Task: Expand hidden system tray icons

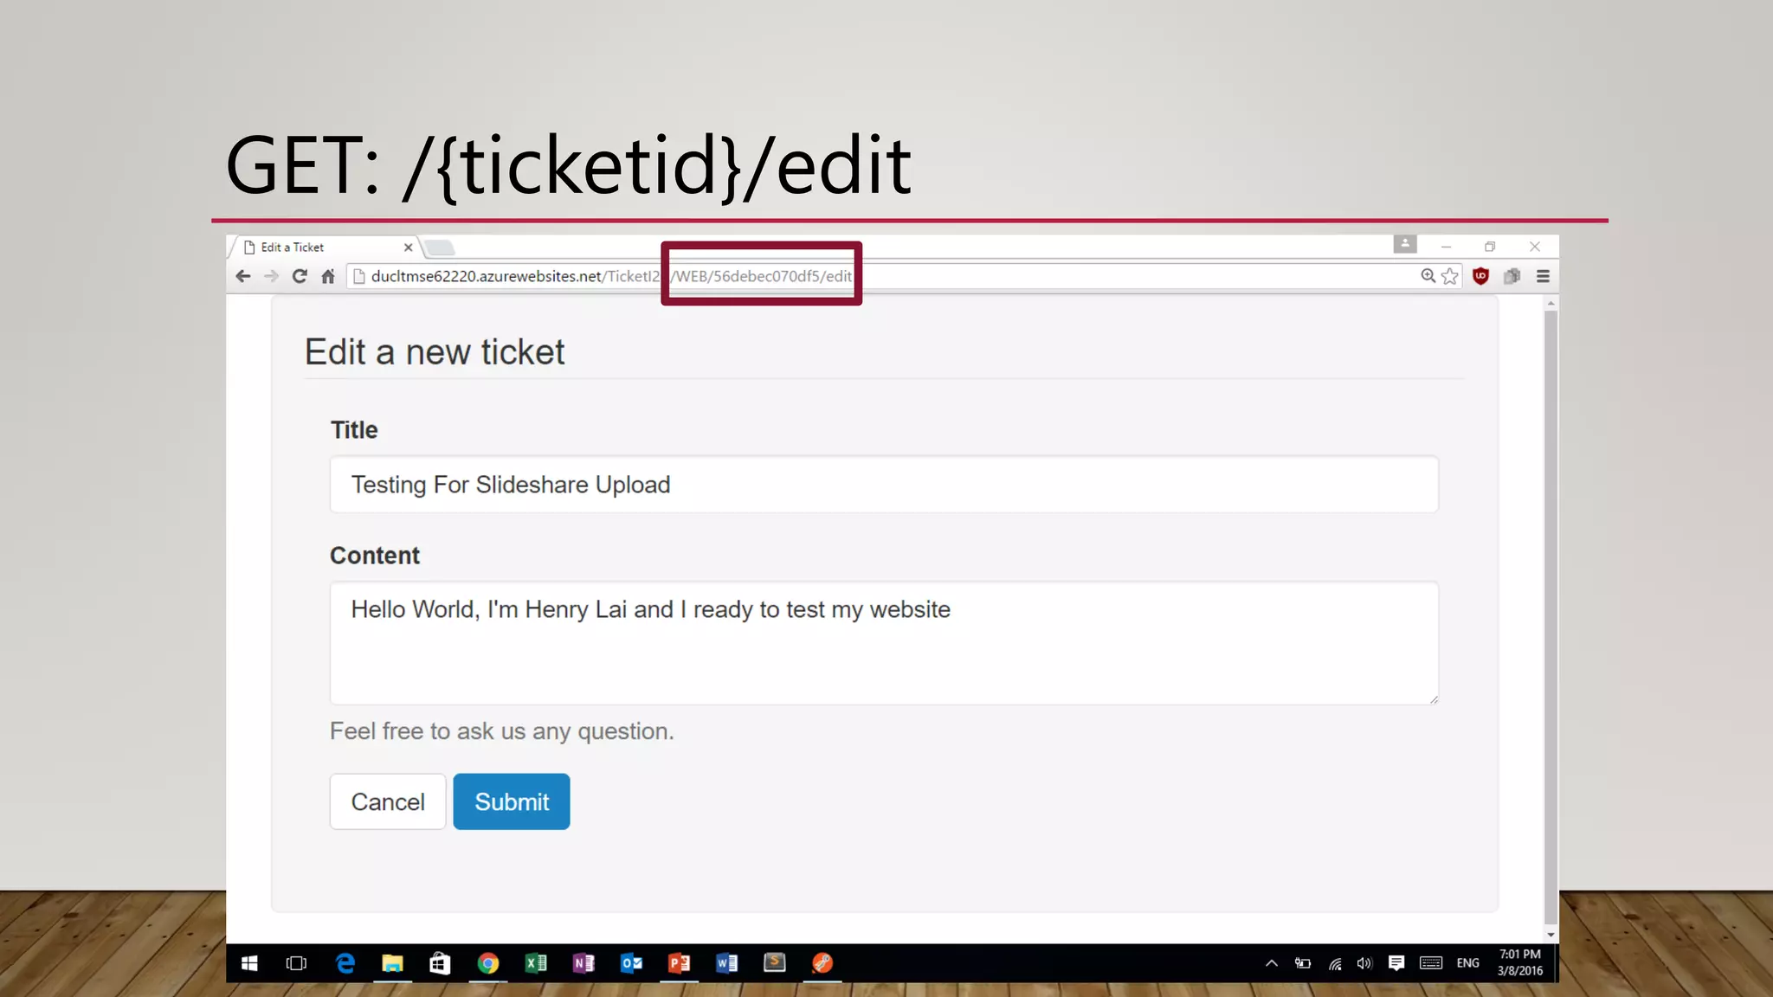Action: (x=1271, y=963)
